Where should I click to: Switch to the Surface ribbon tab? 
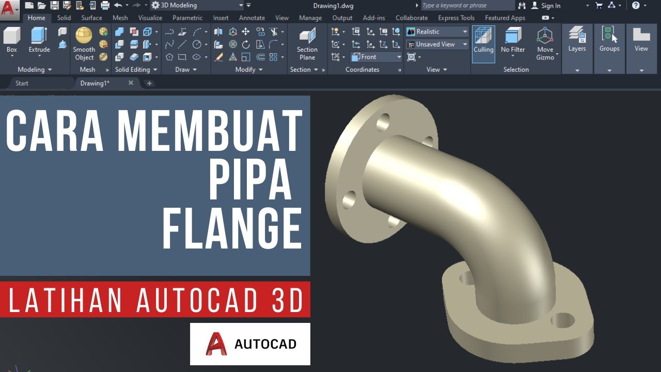pyautogui.click(x=92, y=18)
